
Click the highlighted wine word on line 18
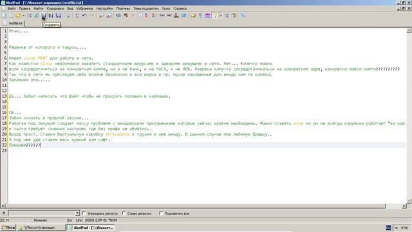(298, 123)
